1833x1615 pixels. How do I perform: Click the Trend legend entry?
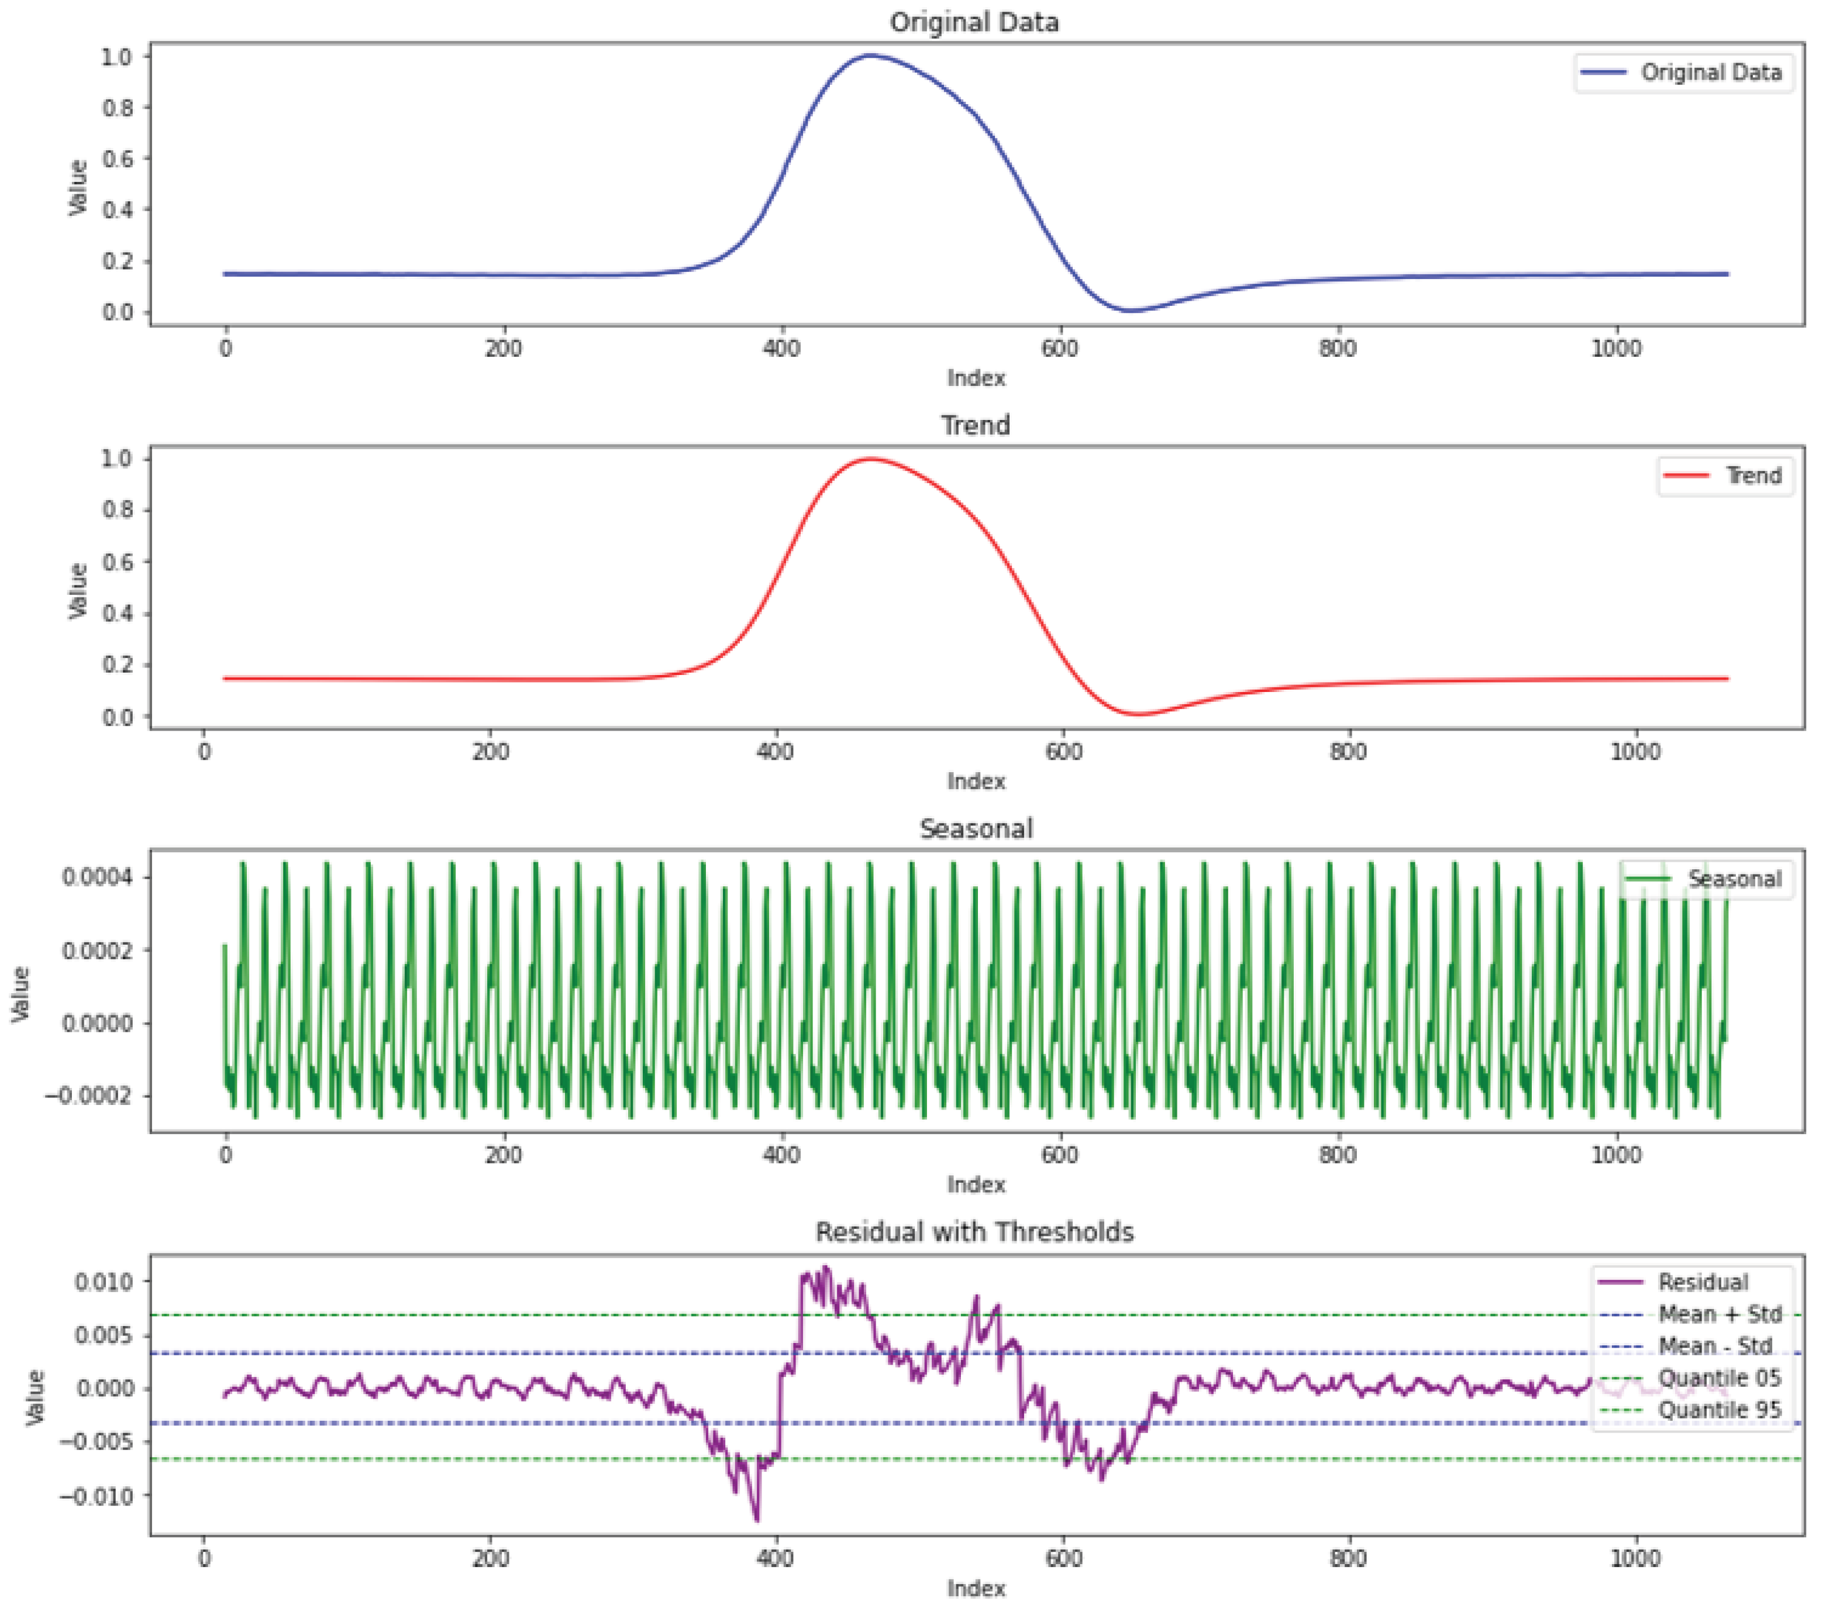1753,476
